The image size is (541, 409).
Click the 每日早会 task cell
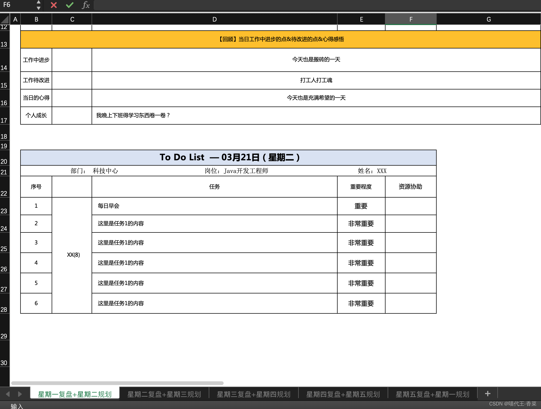215,206
